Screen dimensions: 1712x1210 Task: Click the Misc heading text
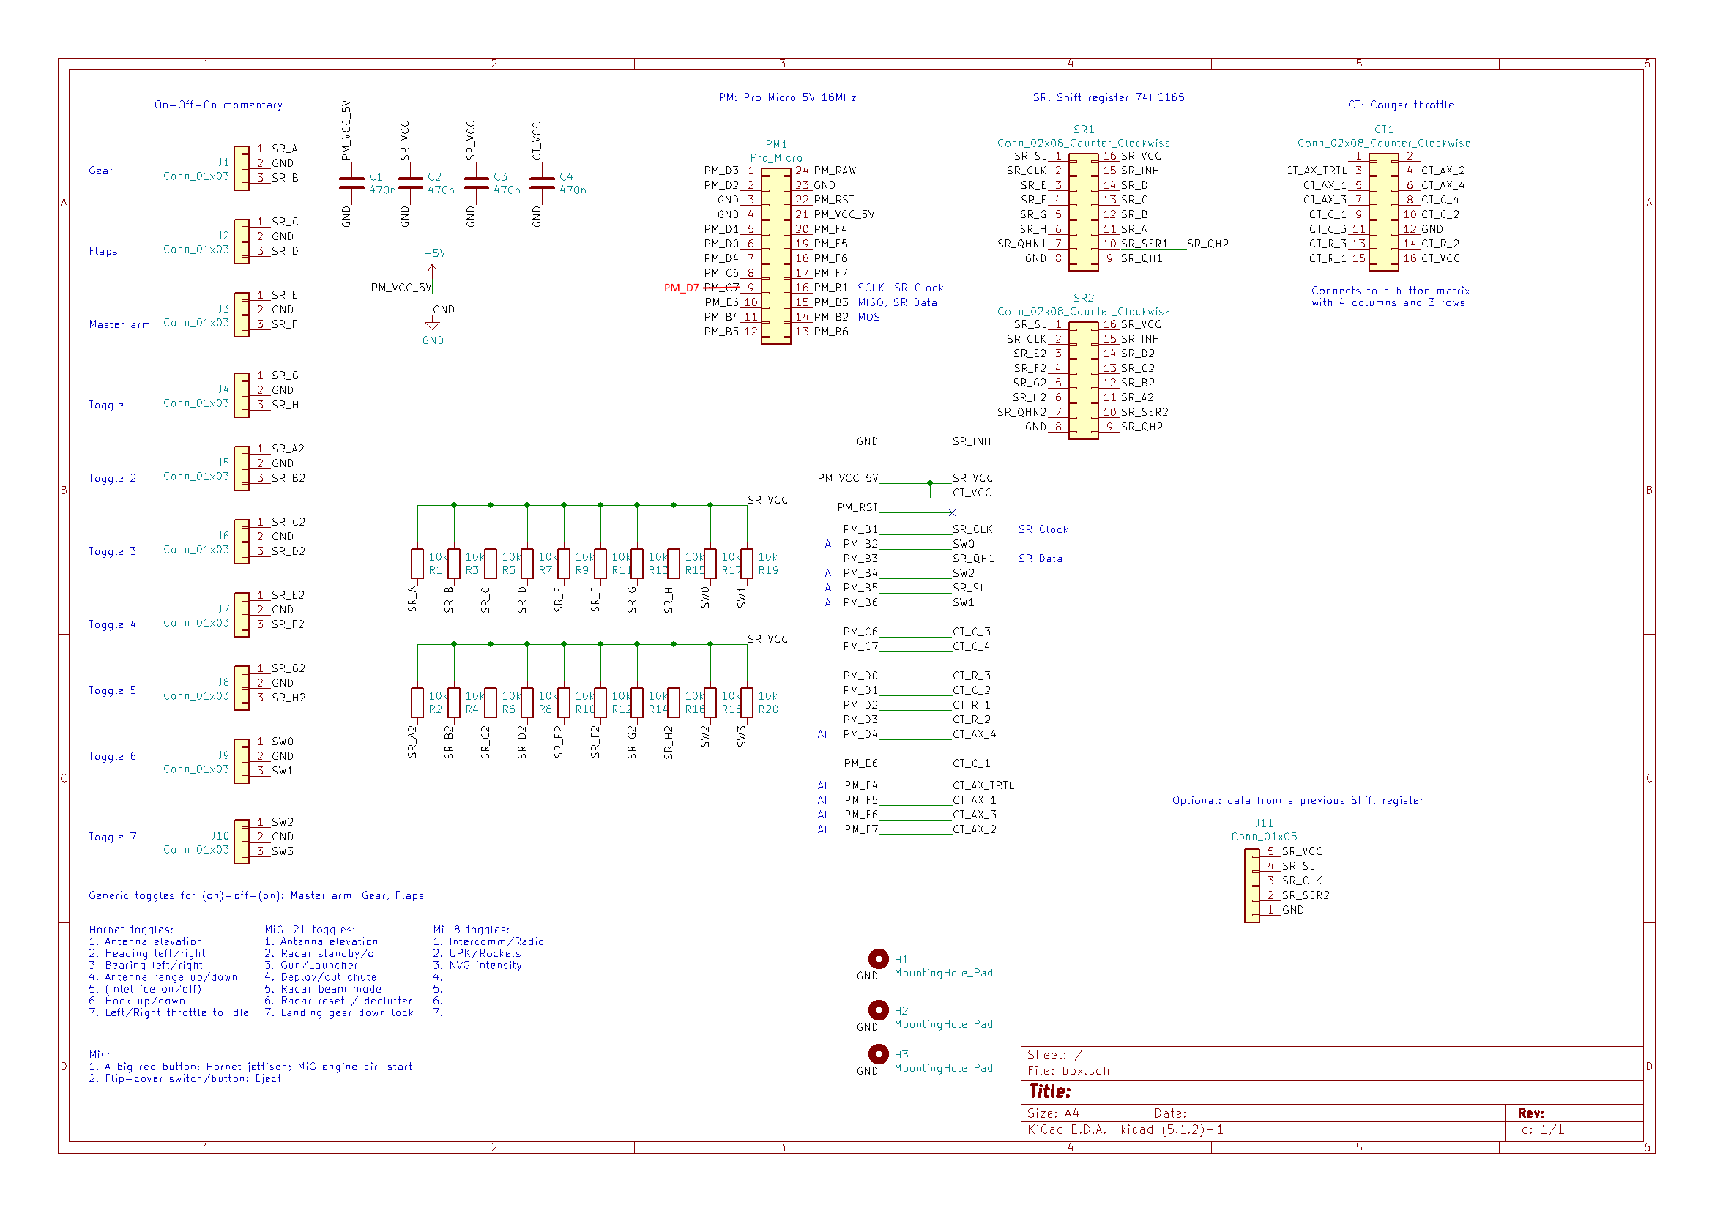click(100, 1055)
